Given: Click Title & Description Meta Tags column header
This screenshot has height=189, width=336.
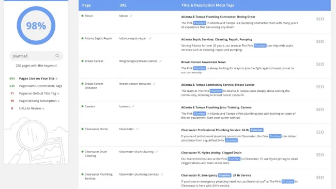Looking at the screenshot, I should pyautogui.click(x=208, y=5).
